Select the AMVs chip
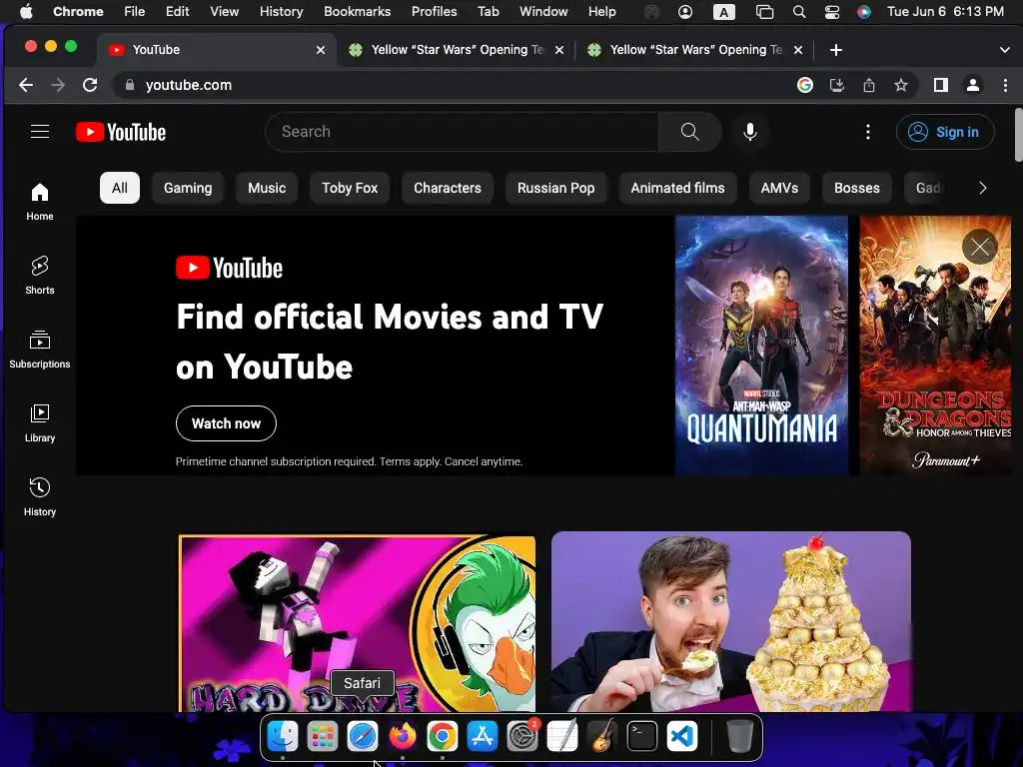Viewport: 1023px width, 767px height. tap(779, 188)
